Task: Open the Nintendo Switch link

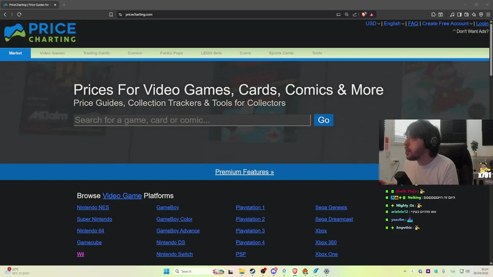Action: (174, 254)
